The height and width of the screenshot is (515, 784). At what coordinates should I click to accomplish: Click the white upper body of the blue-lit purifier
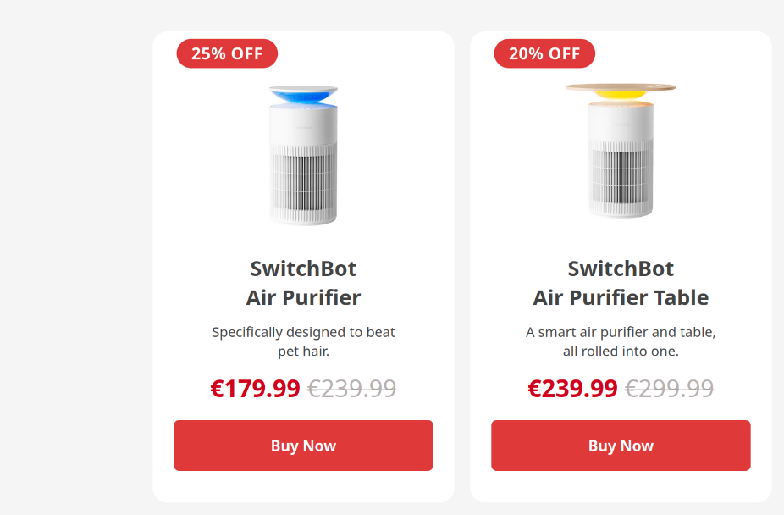point(303,125)
